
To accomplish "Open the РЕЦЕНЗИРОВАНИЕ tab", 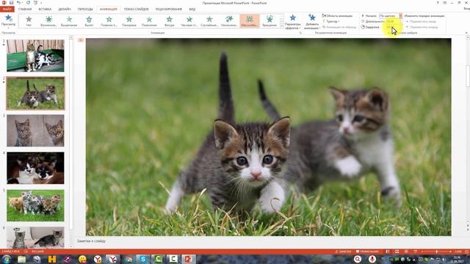I will [169, 9].
